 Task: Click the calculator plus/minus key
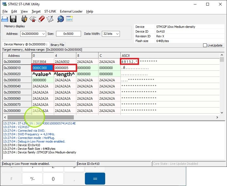click(x=32, y=178)
